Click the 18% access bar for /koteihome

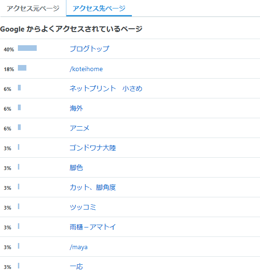tap(22, 68)
